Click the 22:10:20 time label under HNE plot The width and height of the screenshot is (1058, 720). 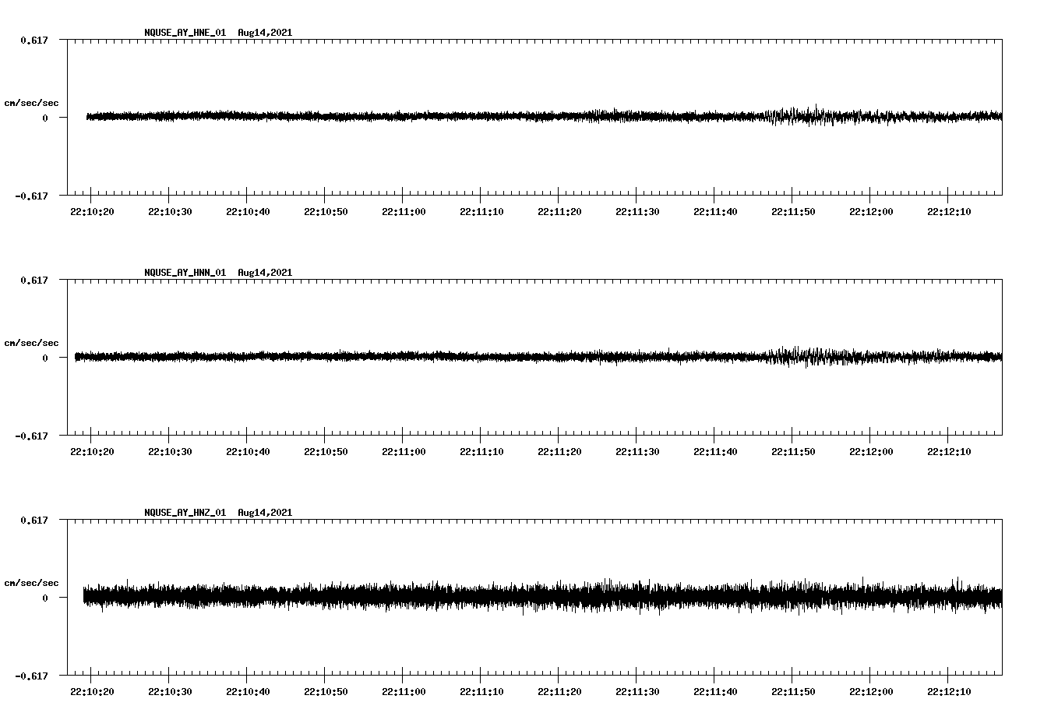pyautogui.click(x=92, y=212)
